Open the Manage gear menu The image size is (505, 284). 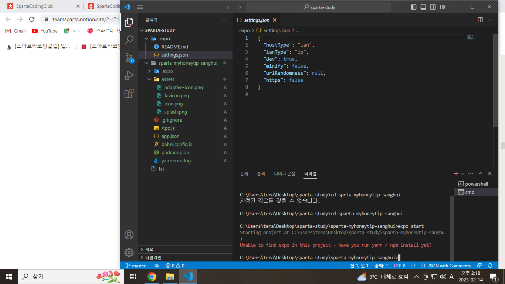(x=129, y=253)
